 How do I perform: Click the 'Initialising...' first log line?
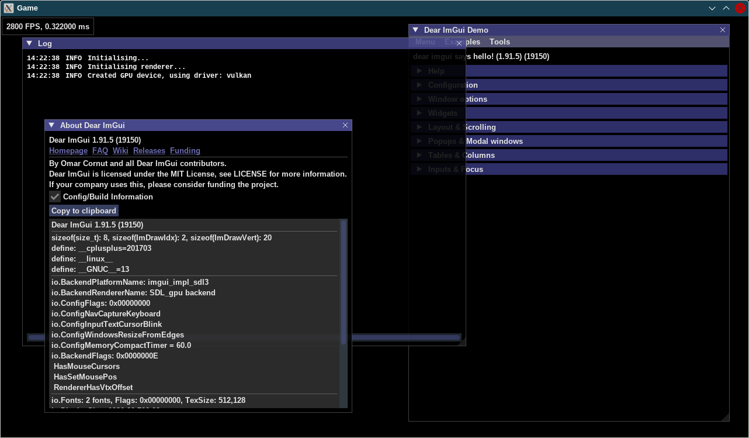(88, 58)
